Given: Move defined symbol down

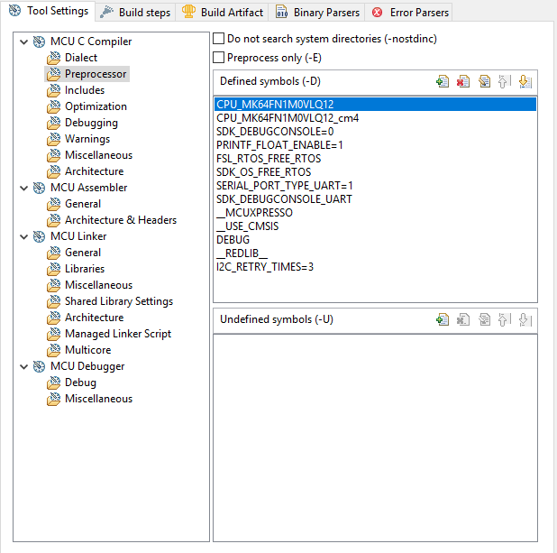Looking at the screenshot, I should click(x=525, y=82).
